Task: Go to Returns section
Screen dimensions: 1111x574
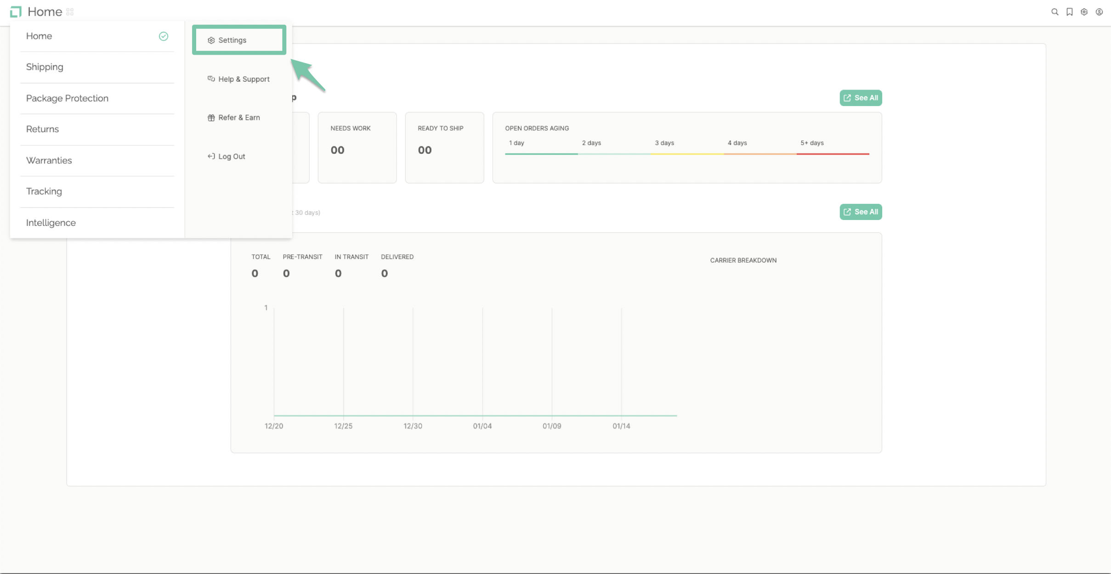Action: pos(97,129)
